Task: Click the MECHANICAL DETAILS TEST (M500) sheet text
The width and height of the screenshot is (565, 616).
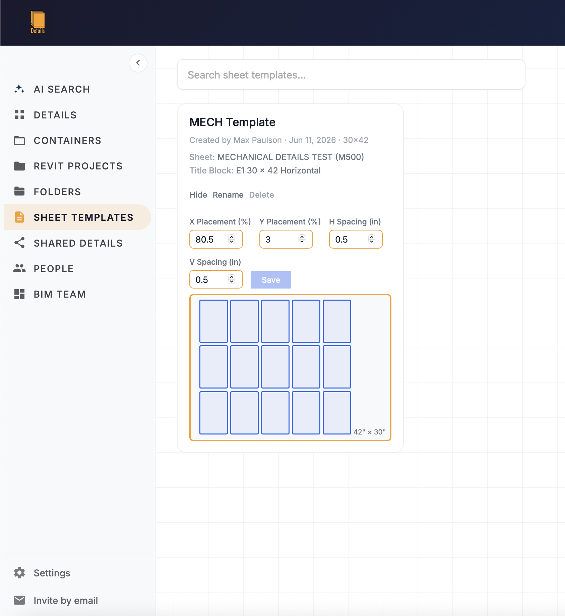Action: (291, 157)
